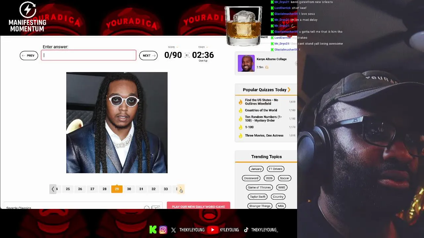
Task: Click the Trending Topics heading
Action: click(266, 157)
